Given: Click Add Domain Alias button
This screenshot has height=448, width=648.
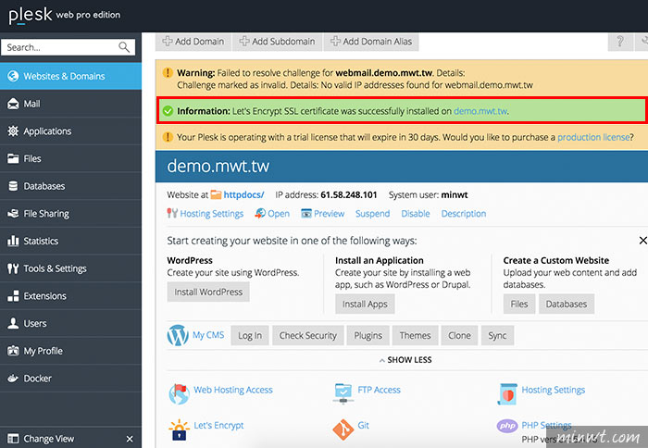Looking at the screenshot, I should (371, 42).
